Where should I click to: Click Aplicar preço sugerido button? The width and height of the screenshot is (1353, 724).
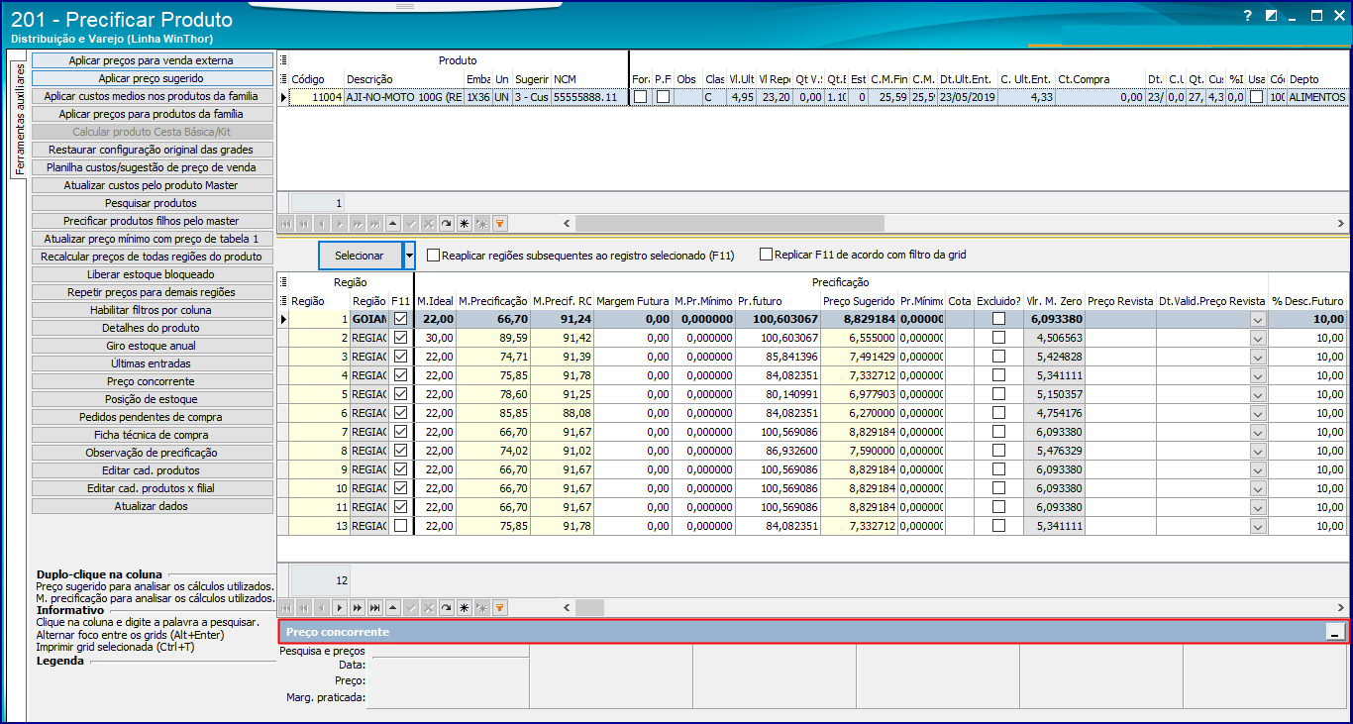pyautogui.click(x=153, y=78)
